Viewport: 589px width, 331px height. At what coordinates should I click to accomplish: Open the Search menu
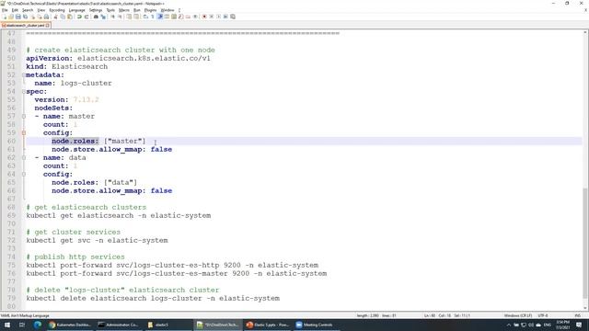tap(28, 10)
